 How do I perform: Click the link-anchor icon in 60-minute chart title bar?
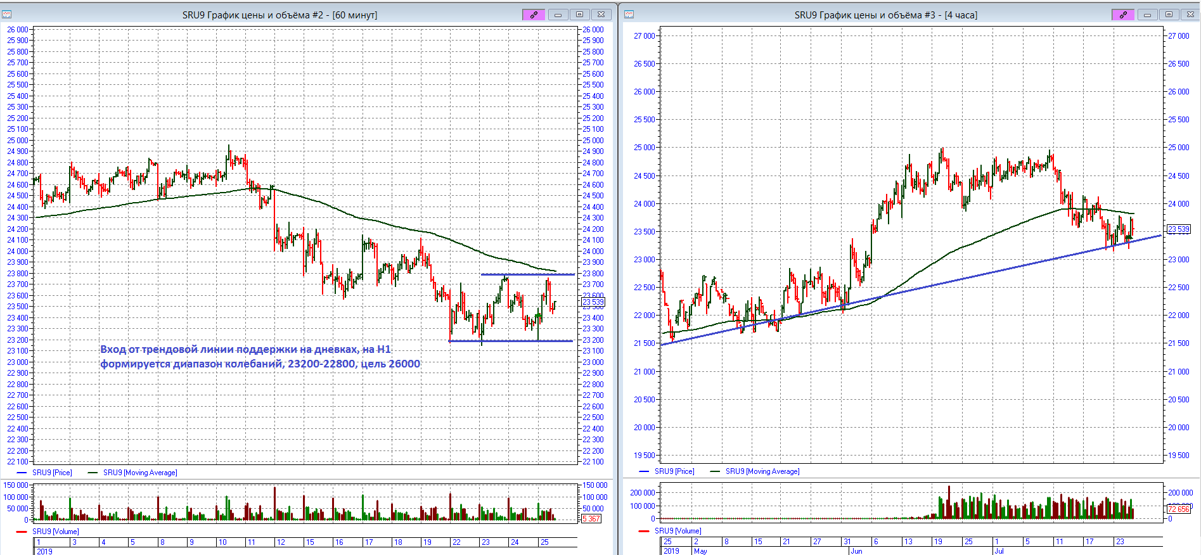(534, 15)
